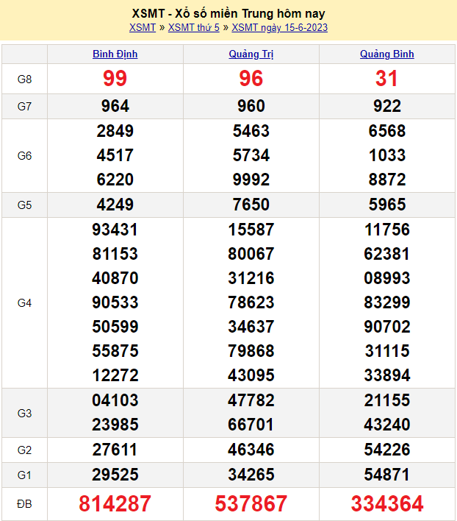Image resolution: width=457 pixels, height=521 pixels.
Task: Click G4 number 90533
Action: tap(115, 302)
